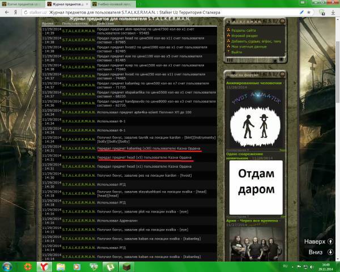Viewport: 340px width, 272px height.
Task: Open the green monitor icon left of the uTorrent taskbar icon
Action: pyautogui.click(x=93, y=267)
